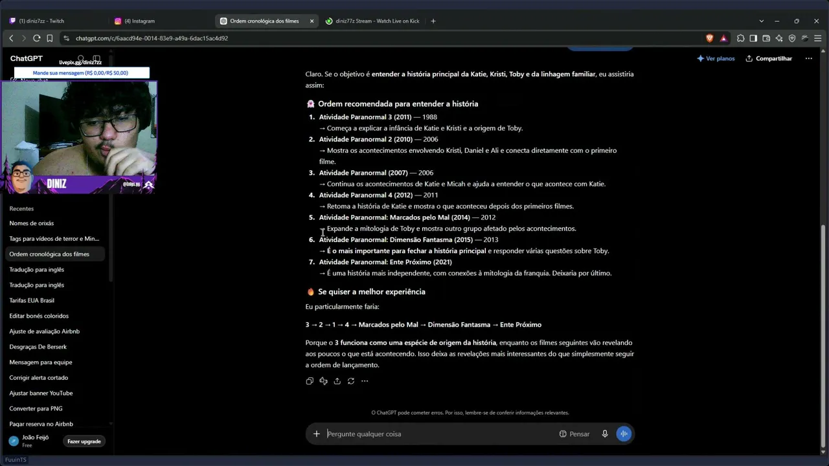Click the streamer webcam overlay
Image resolution: width=829 pixels, height=466 pixels.
click(x=78, y=137)
